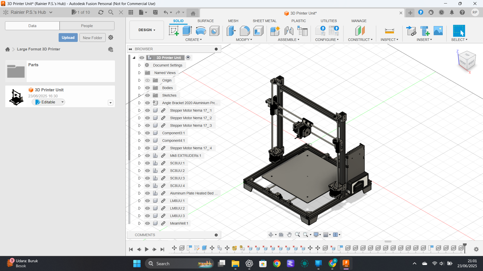Click the Extrude tool icon
Viewport: 483px width, 271px height.
click(187, 31)
